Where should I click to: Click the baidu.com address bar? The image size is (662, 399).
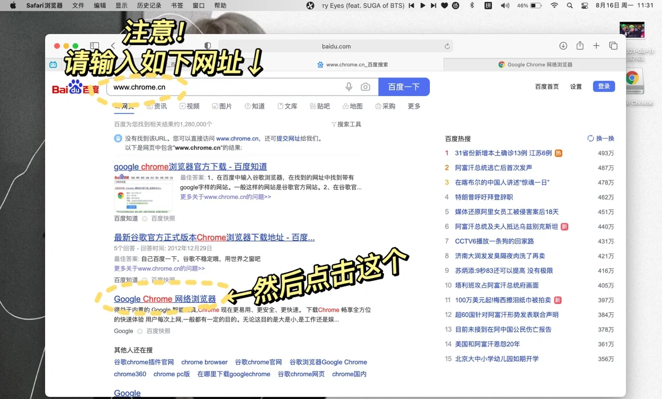point(336,46)
